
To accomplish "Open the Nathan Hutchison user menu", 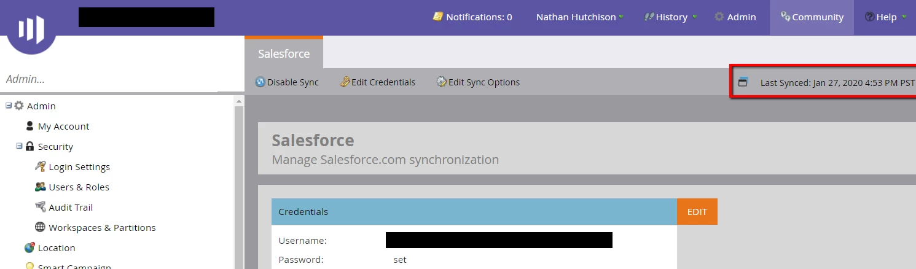I will pyautogui.click(x=580, y=17).
